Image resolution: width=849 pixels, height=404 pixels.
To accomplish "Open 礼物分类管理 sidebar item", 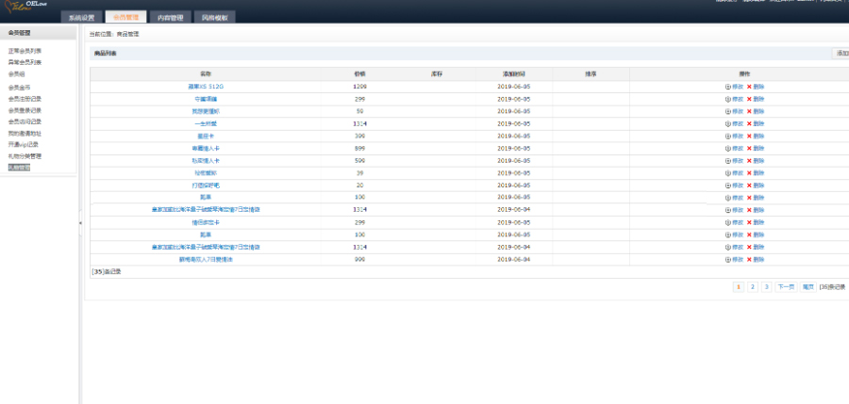I will pos(25,156).
